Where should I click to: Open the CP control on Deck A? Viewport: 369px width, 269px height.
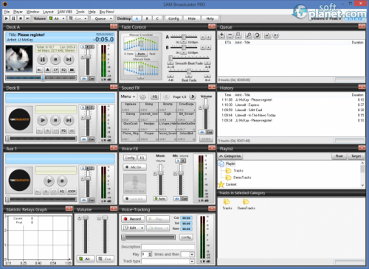(55, 70)
